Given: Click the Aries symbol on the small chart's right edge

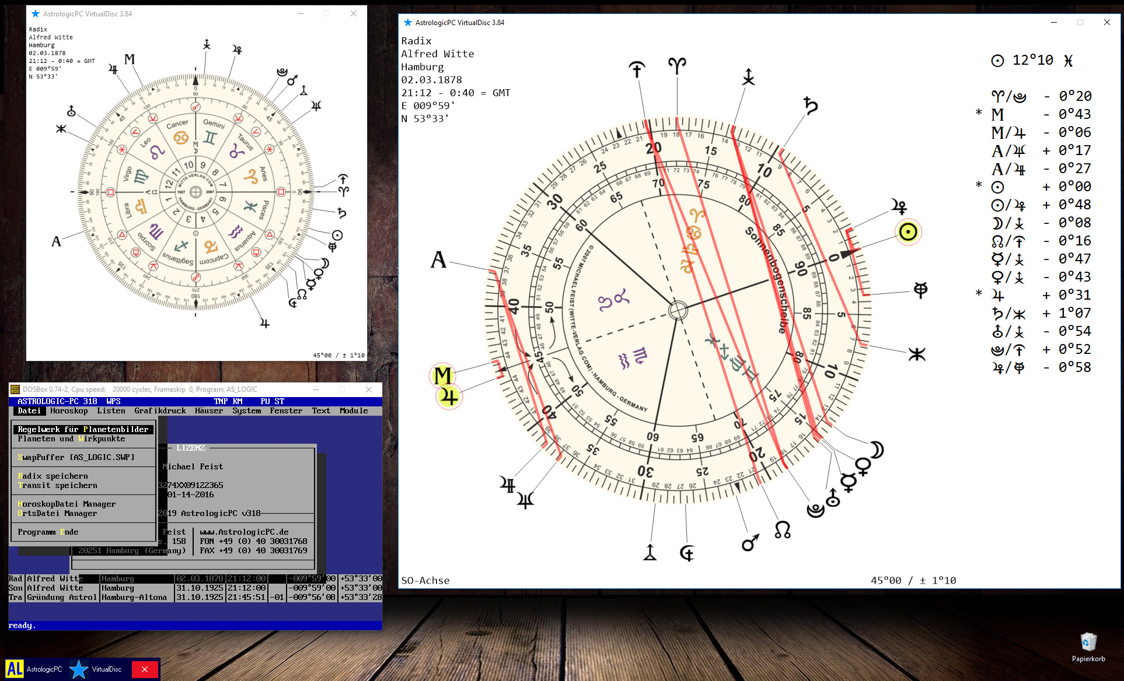Looking at the screenshot, I should click(343, 191).
